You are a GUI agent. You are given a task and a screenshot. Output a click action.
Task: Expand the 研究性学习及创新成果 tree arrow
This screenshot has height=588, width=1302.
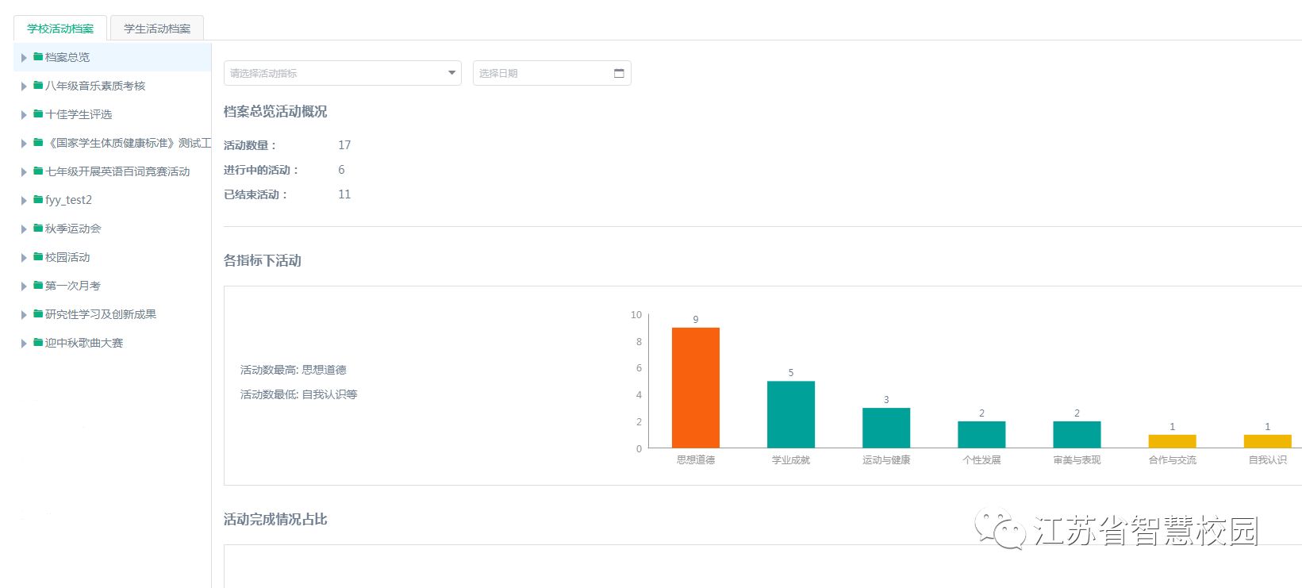(24, 315)
